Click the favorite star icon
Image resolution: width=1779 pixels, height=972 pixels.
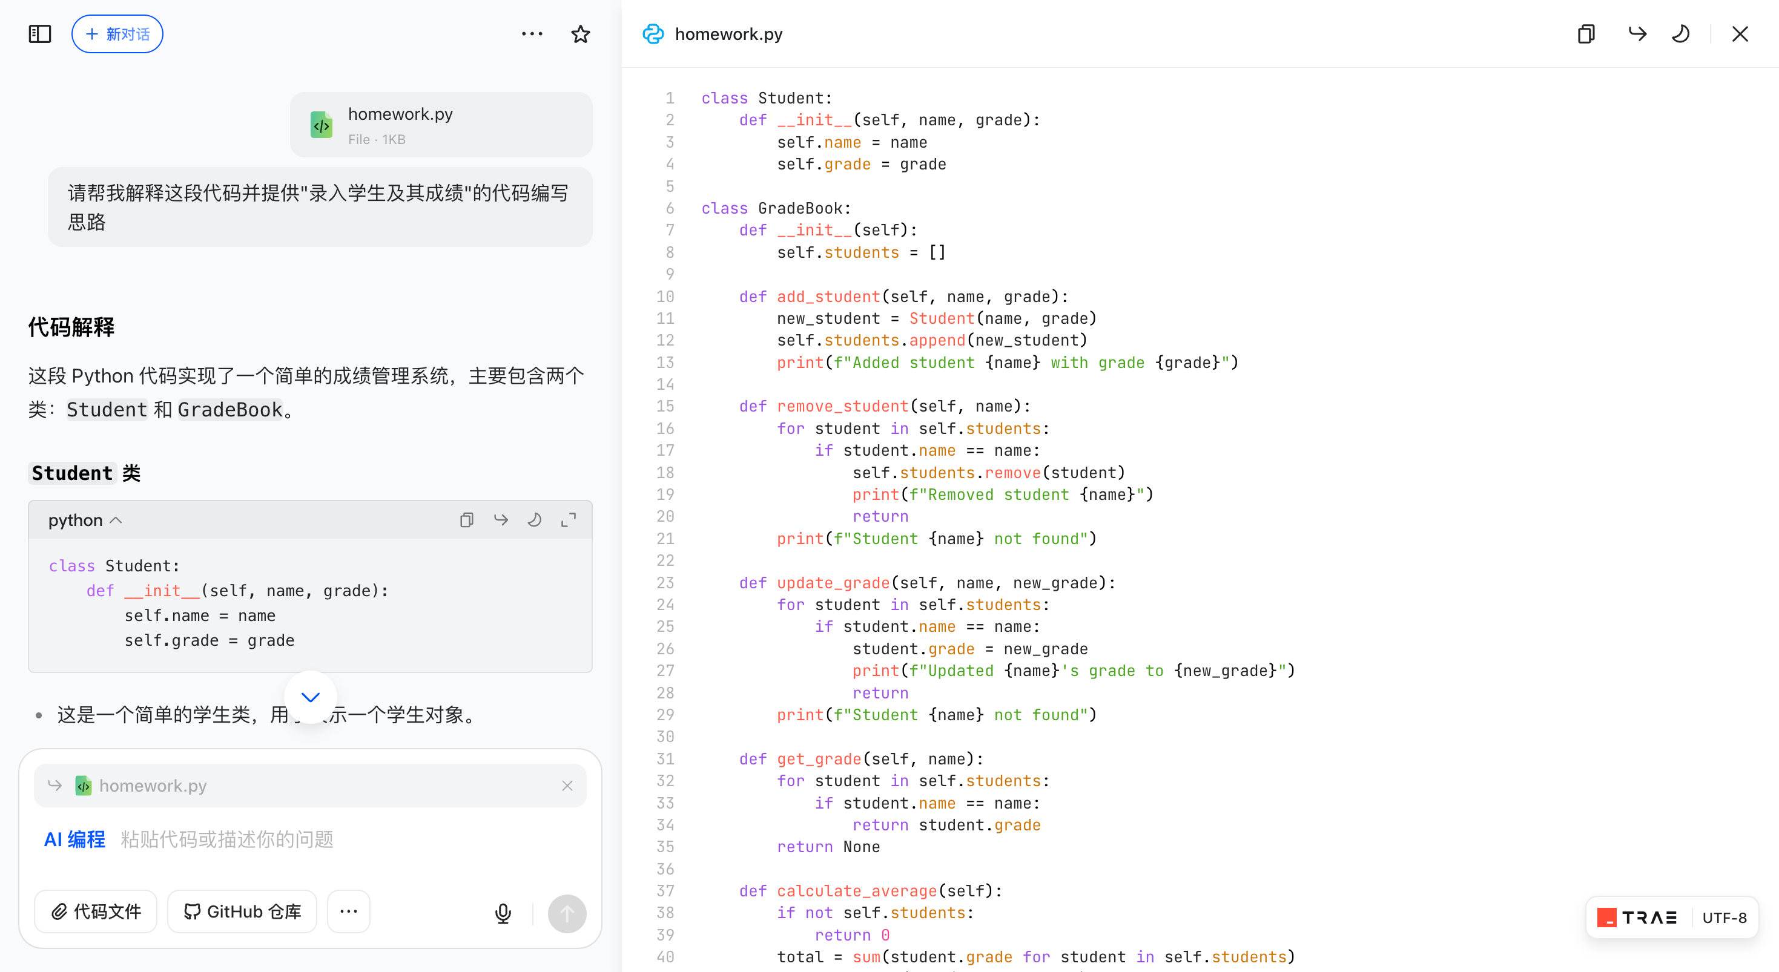click(580, 34)
